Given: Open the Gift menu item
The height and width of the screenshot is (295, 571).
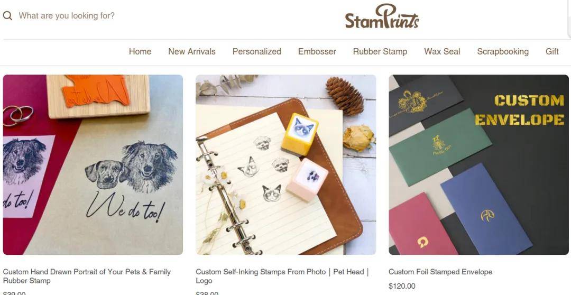Looking at the screenshot, I should point(552,52).
